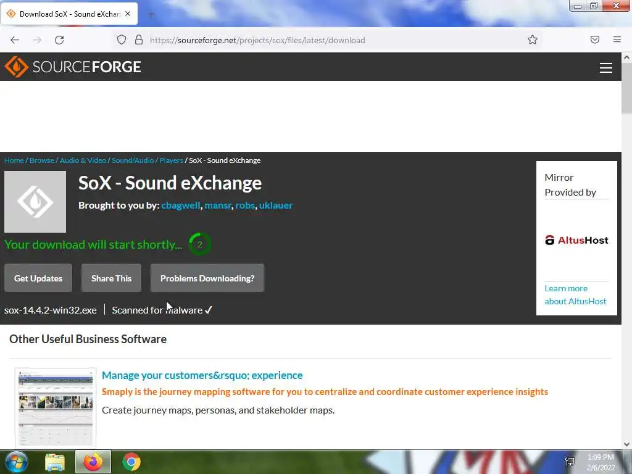Viewport: 632px width, 474px height.
Task: Click the network tray icon
Action: pos(570,462)
